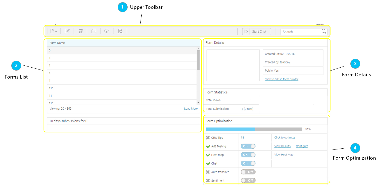Open A/B Testing View Results link

(x=282, y=146)
